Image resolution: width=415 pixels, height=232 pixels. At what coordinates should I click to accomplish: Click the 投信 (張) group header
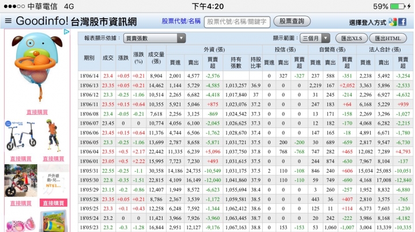pyautogui.click(x=285, y=49)
